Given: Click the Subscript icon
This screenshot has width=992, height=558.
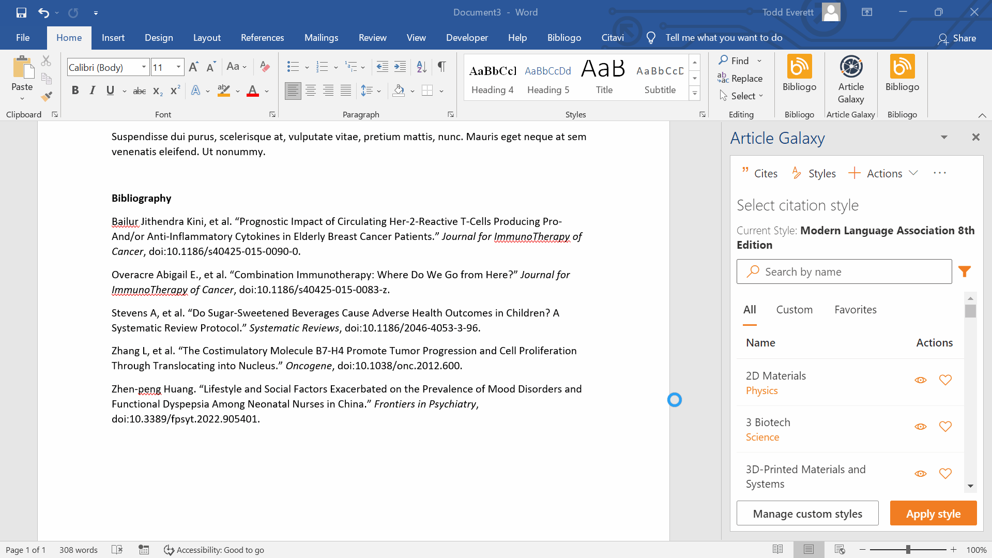Looking at the screenshot, I should point(158,91).
